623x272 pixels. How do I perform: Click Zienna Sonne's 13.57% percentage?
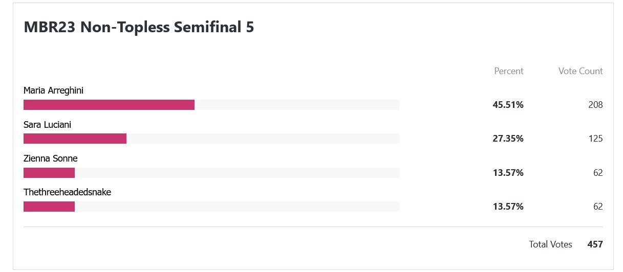pos(508,173)
